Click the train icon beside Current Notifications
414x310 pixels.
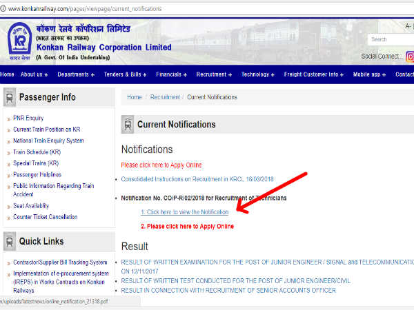click(x=128, y=125)
